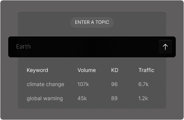Select the ENTER A TOPIC pill label
The height and width of the screenshot is (120, 184).
[x=92, y=22]
